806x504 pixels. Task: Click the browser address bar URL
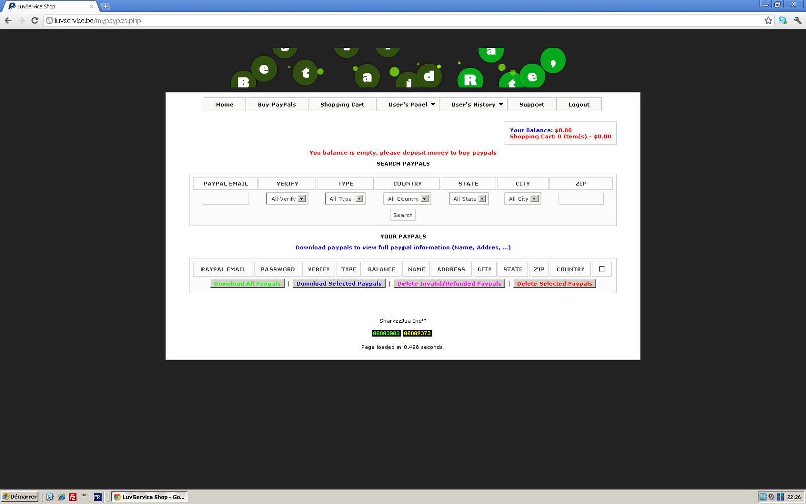pyautogui.click(x=98, y=20)
